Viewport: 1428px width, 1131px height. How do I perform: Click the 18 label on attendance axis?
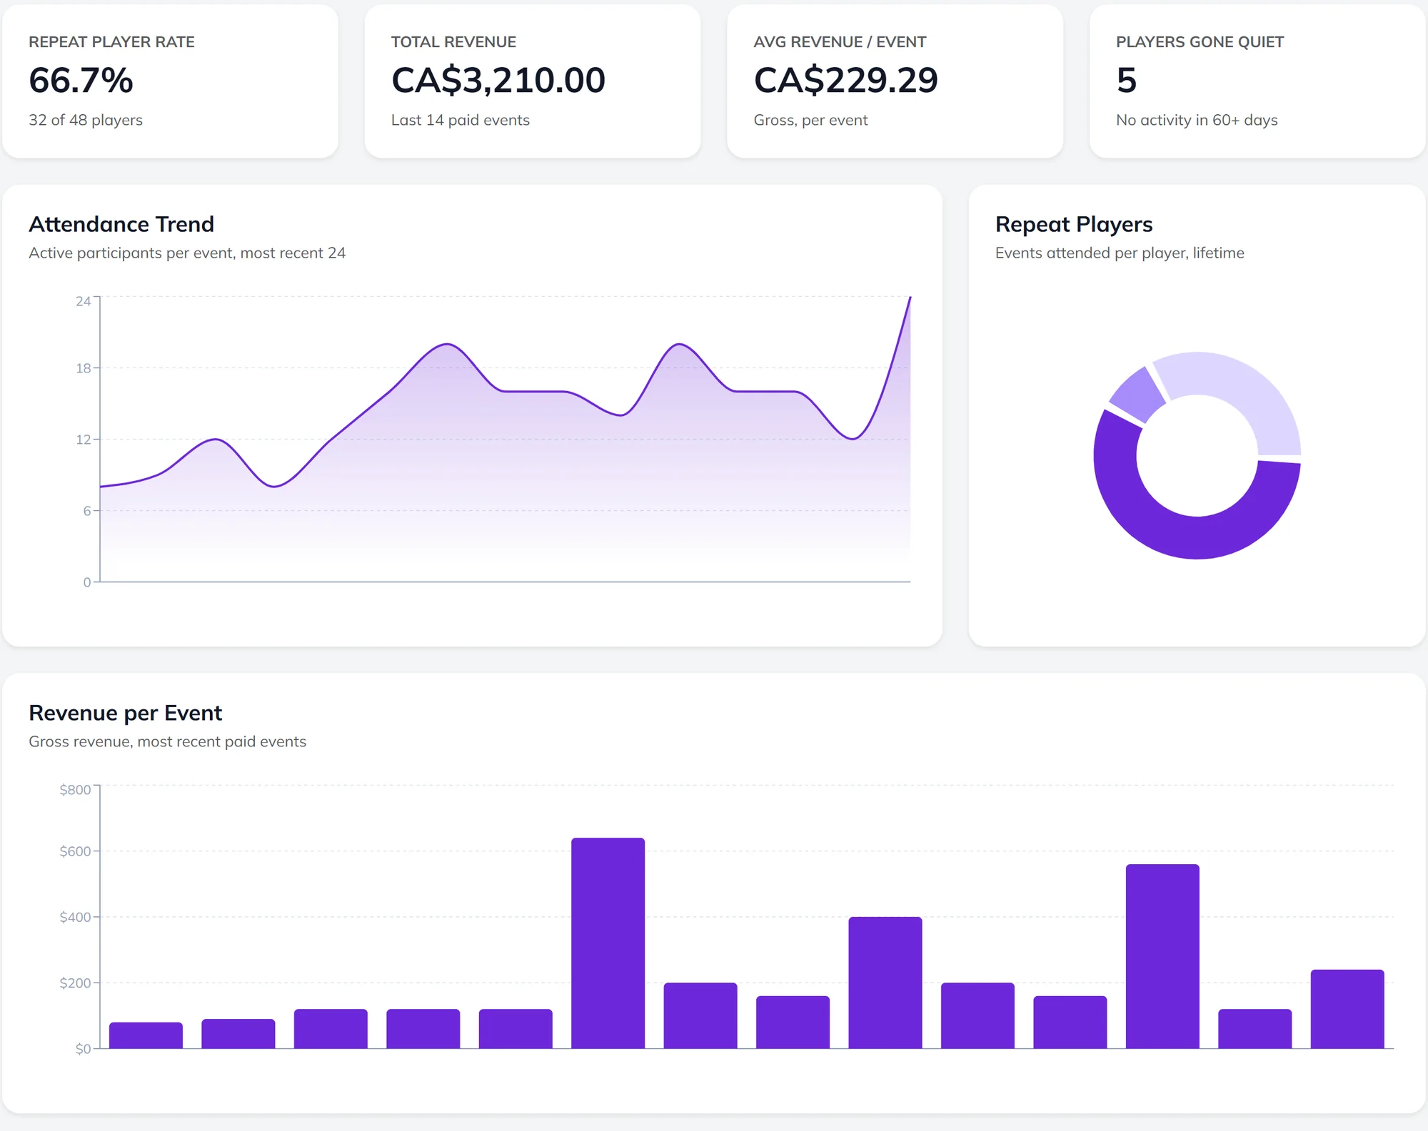click(84, 368)
